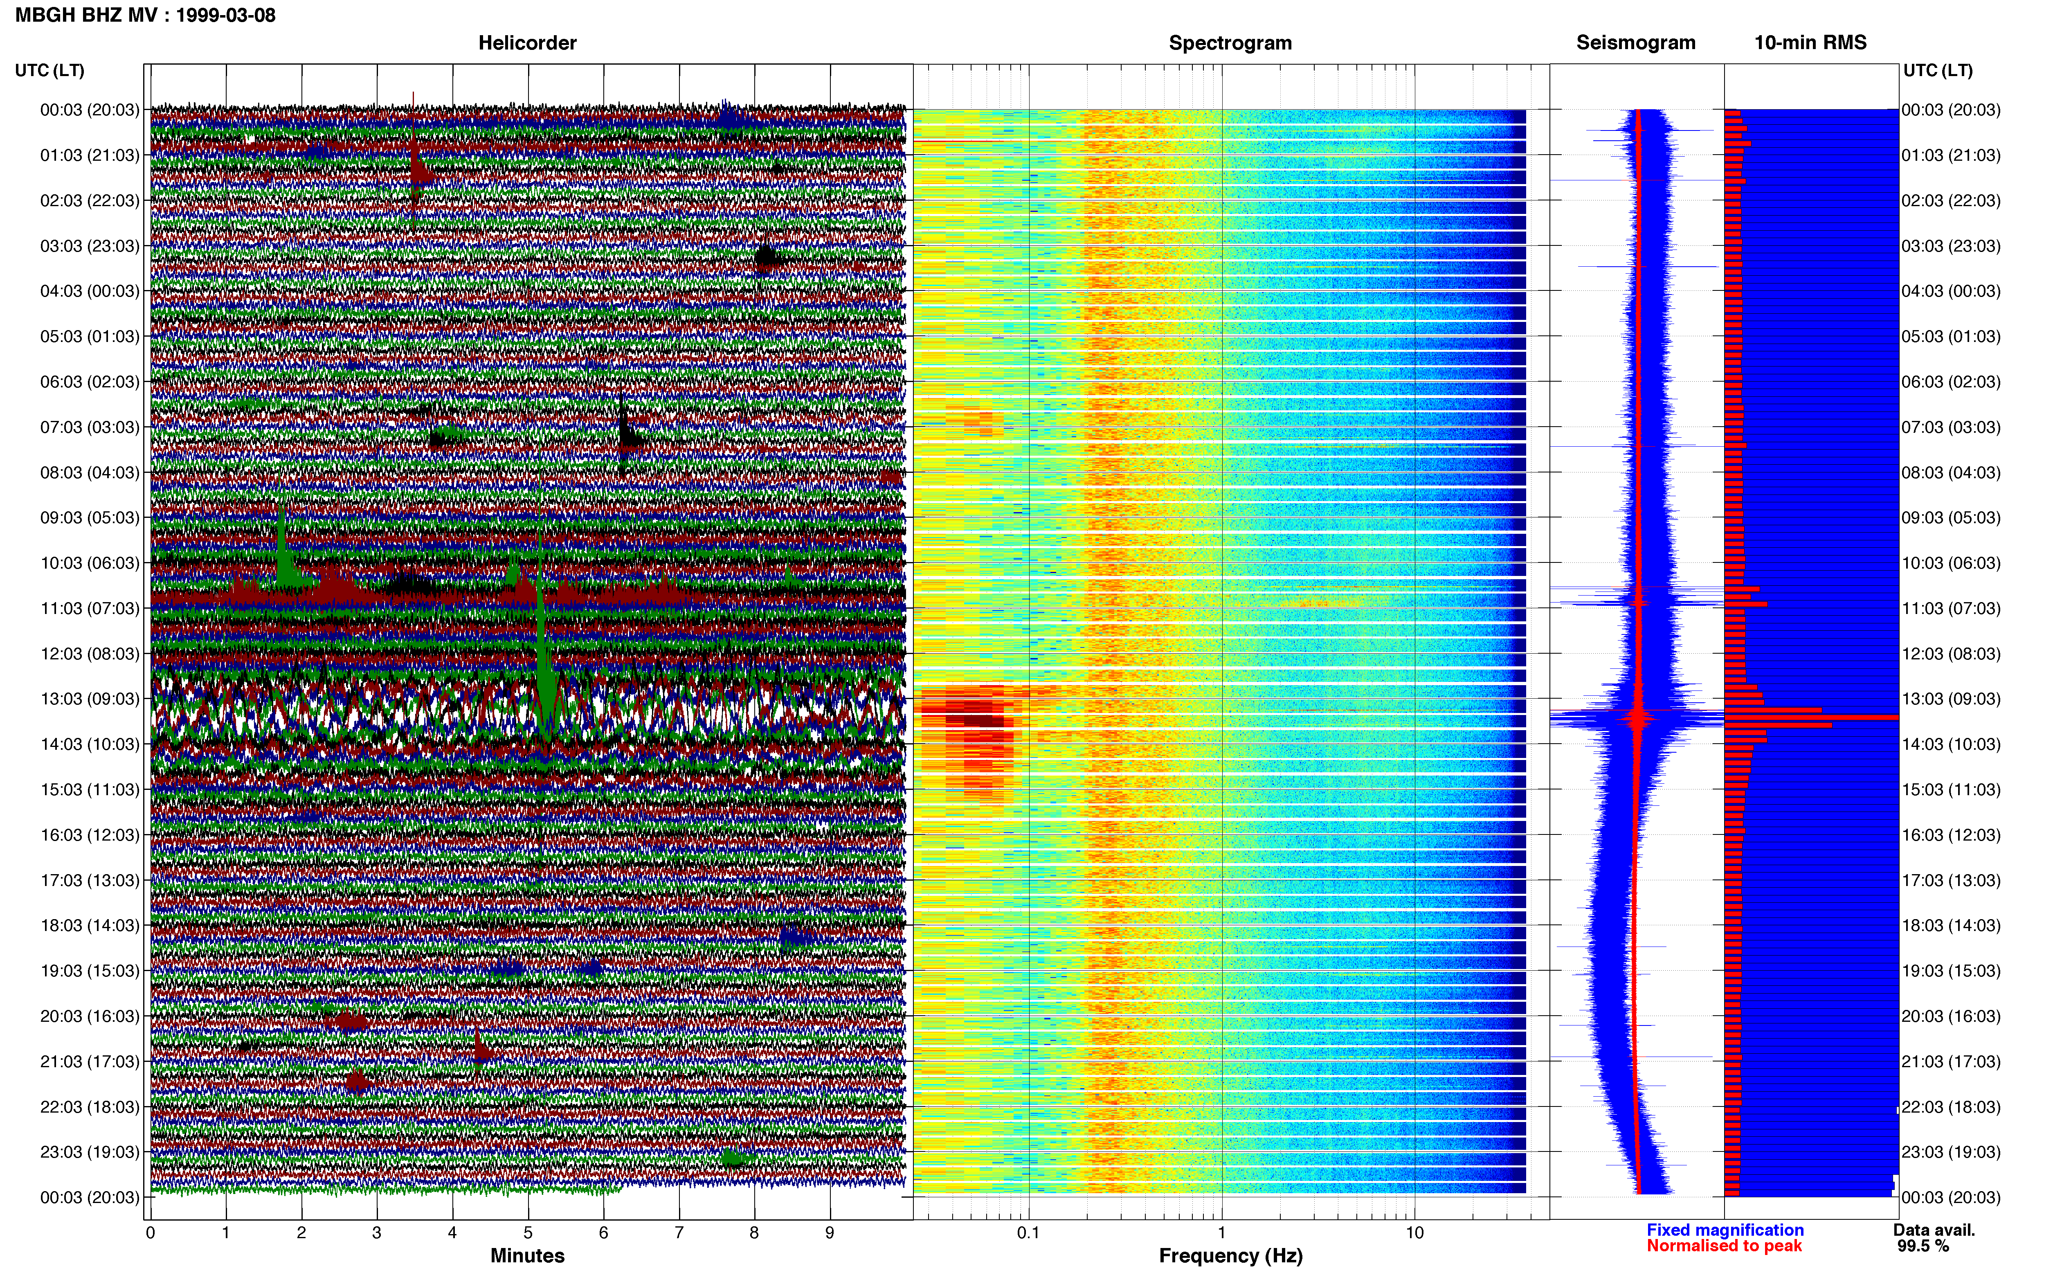Click left time label '07:03 (03:03)'
This screenshot has height=1284, width=2053.
[x=89, y=427]
